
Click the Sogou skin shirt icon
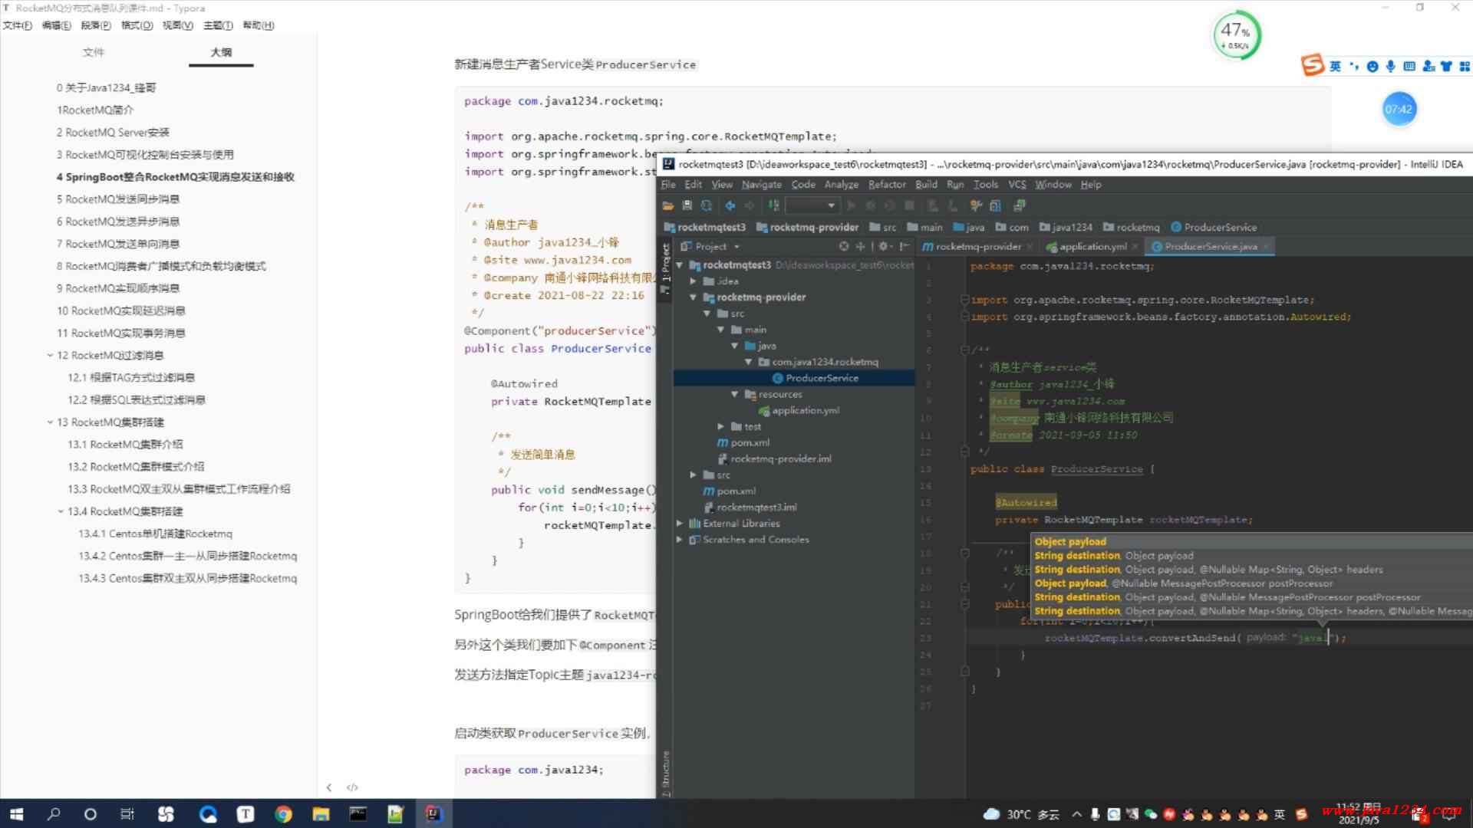pos(1447,67)
